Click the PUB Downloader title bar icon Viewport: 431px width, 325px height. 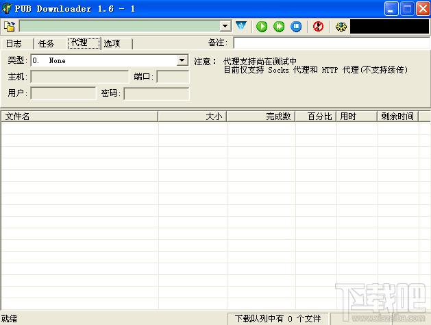click(x=6, y=8)
